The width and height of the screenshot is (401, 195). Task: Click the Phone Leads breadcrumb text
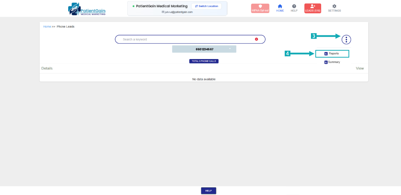pyautogui.click(x=66, y=27)
